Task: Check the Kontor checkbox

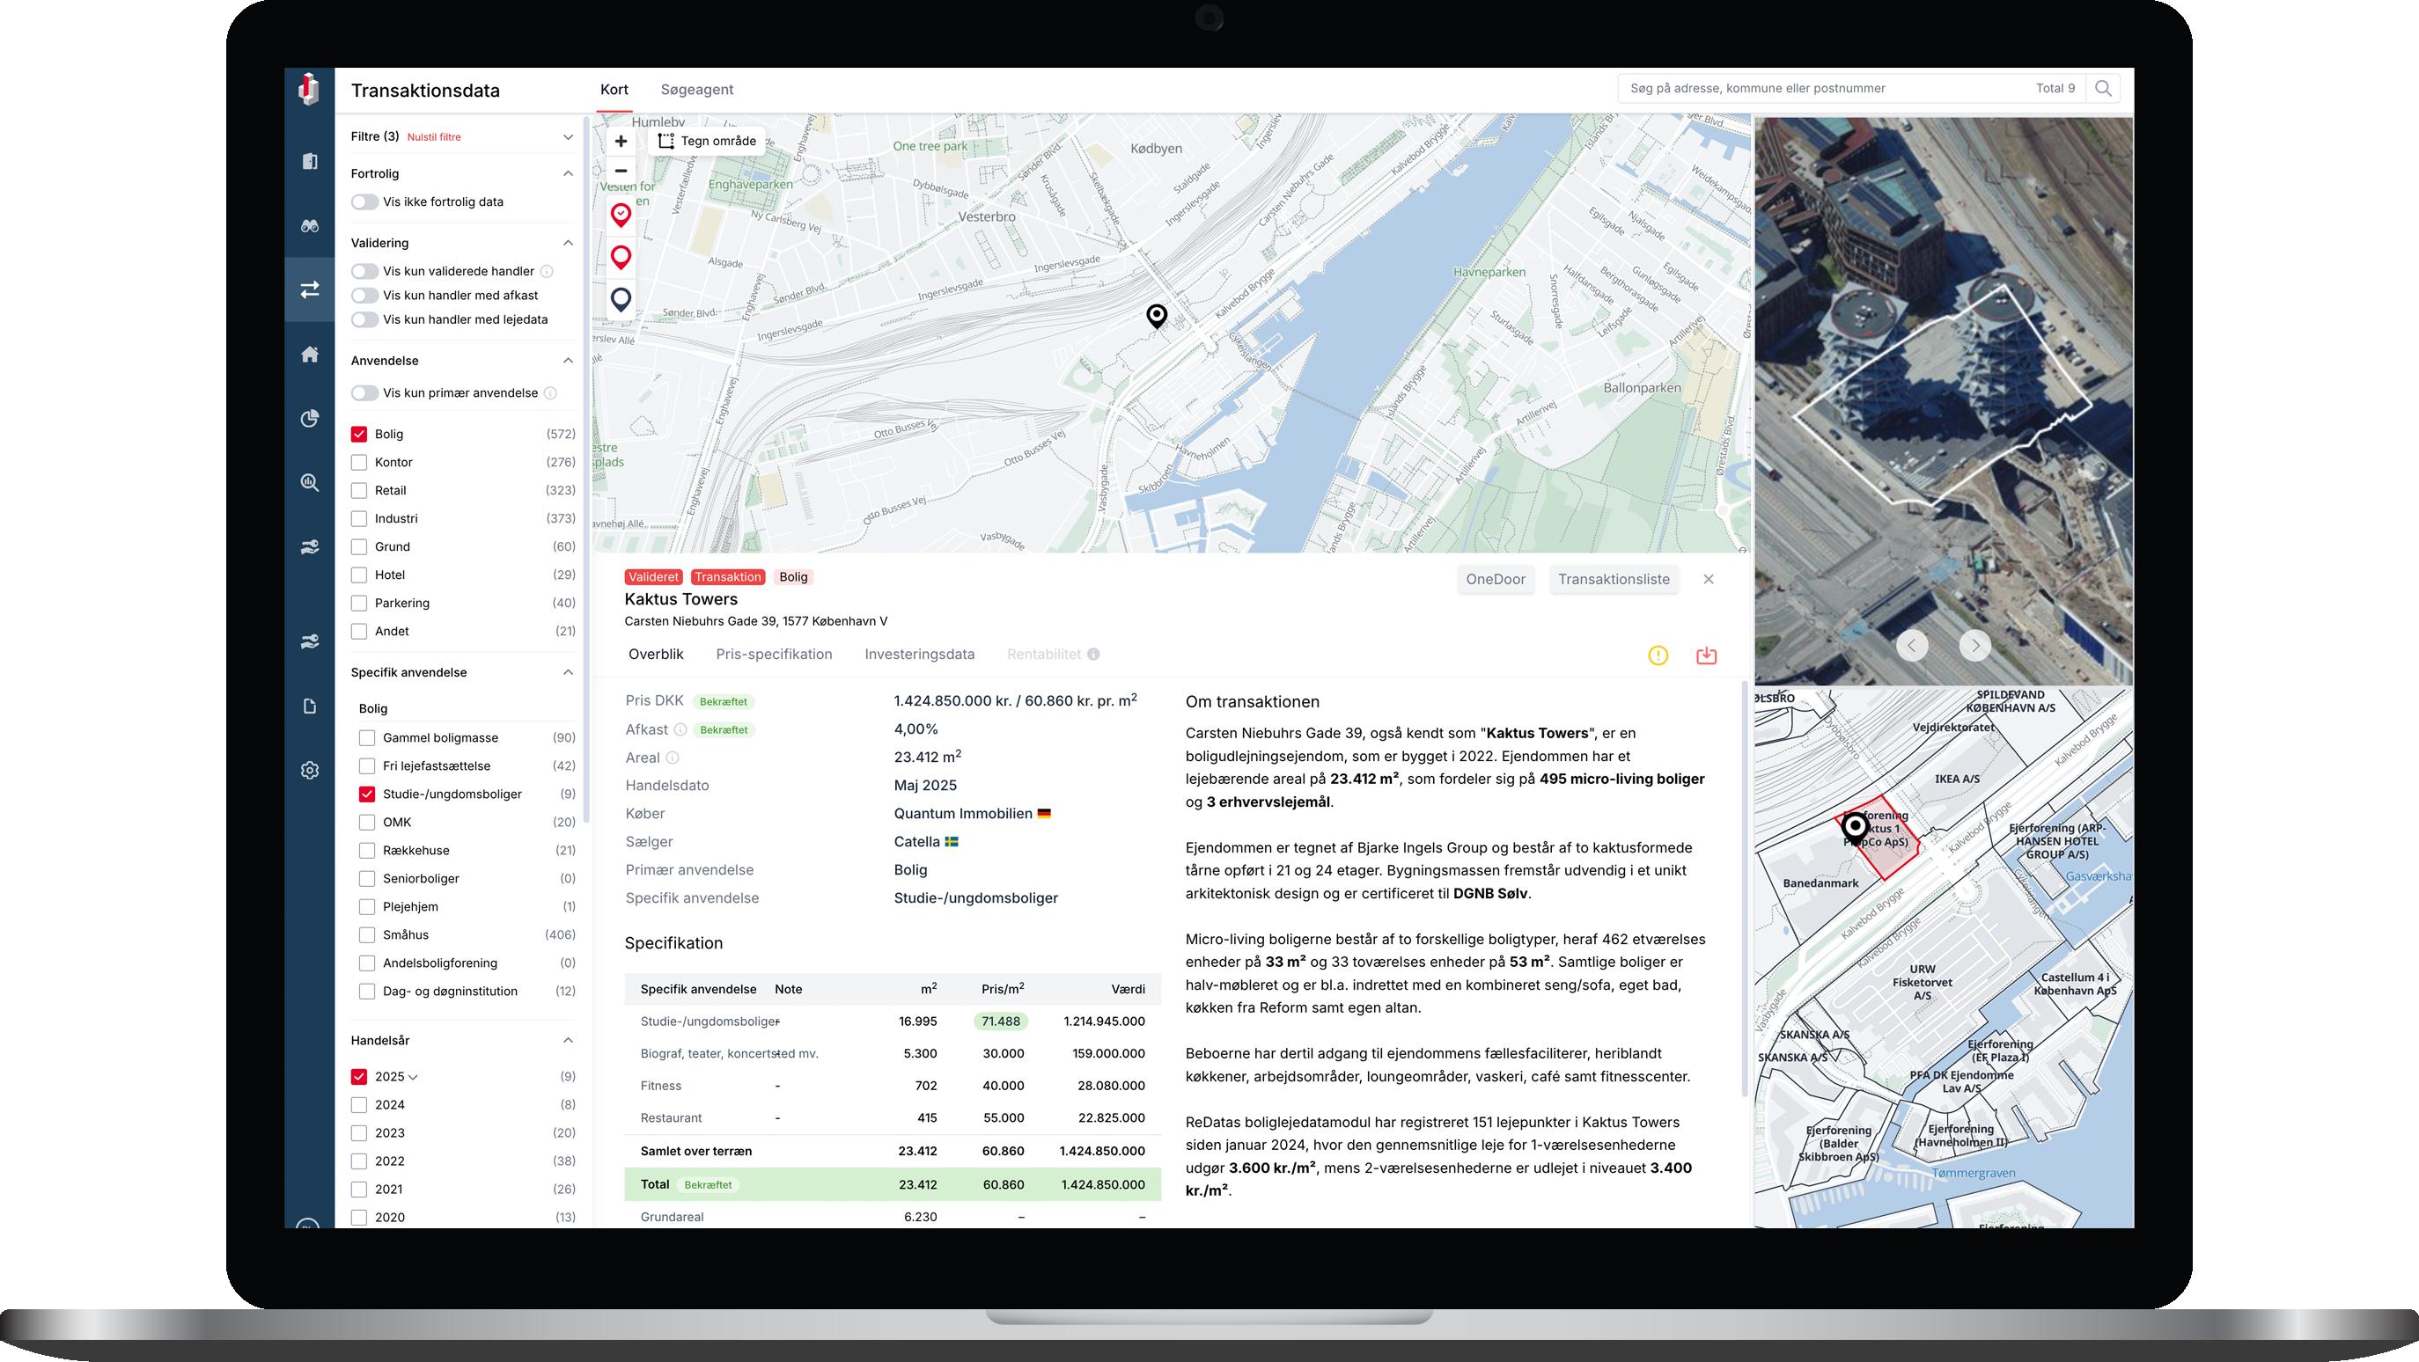Action: (x=359, y=462)
